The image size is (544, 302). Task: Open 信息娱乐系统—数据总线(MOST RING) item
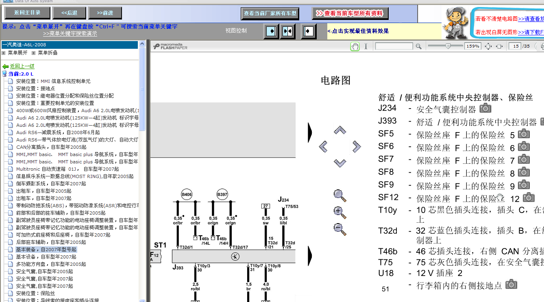[x=75, y=176]
